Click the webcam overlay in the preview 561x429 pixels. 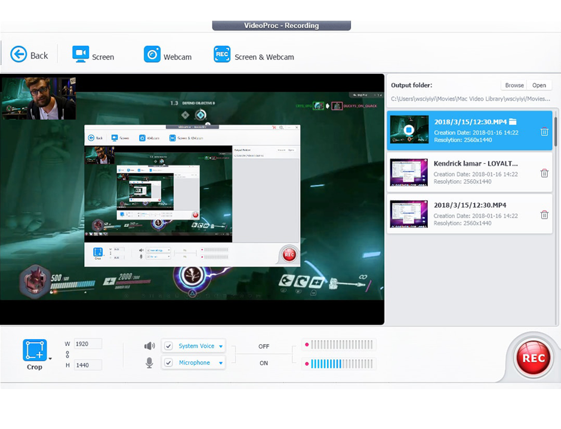point(39,98)
